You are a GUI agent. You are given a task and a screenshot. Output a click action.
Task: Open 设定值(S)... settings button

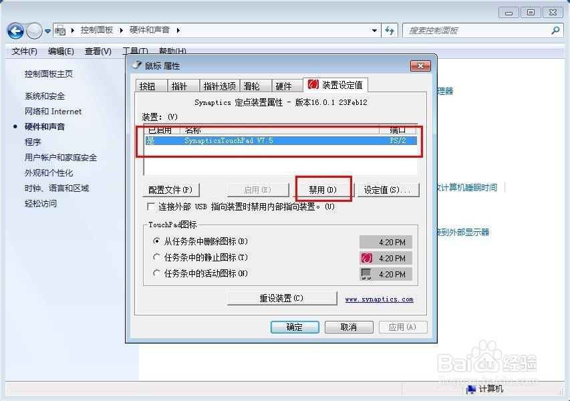click(388, 190)
